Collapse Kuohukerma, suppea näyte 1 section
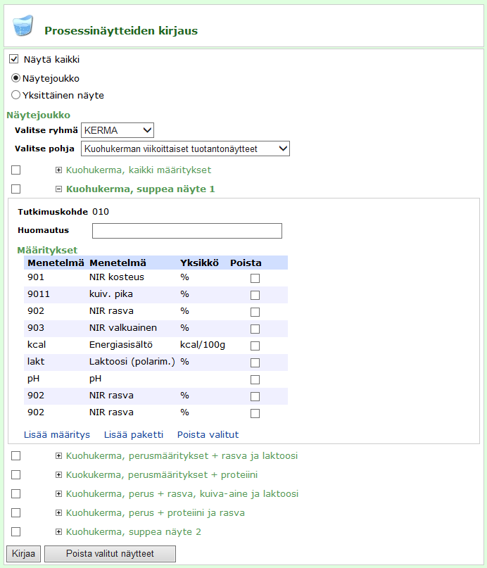 59,189
